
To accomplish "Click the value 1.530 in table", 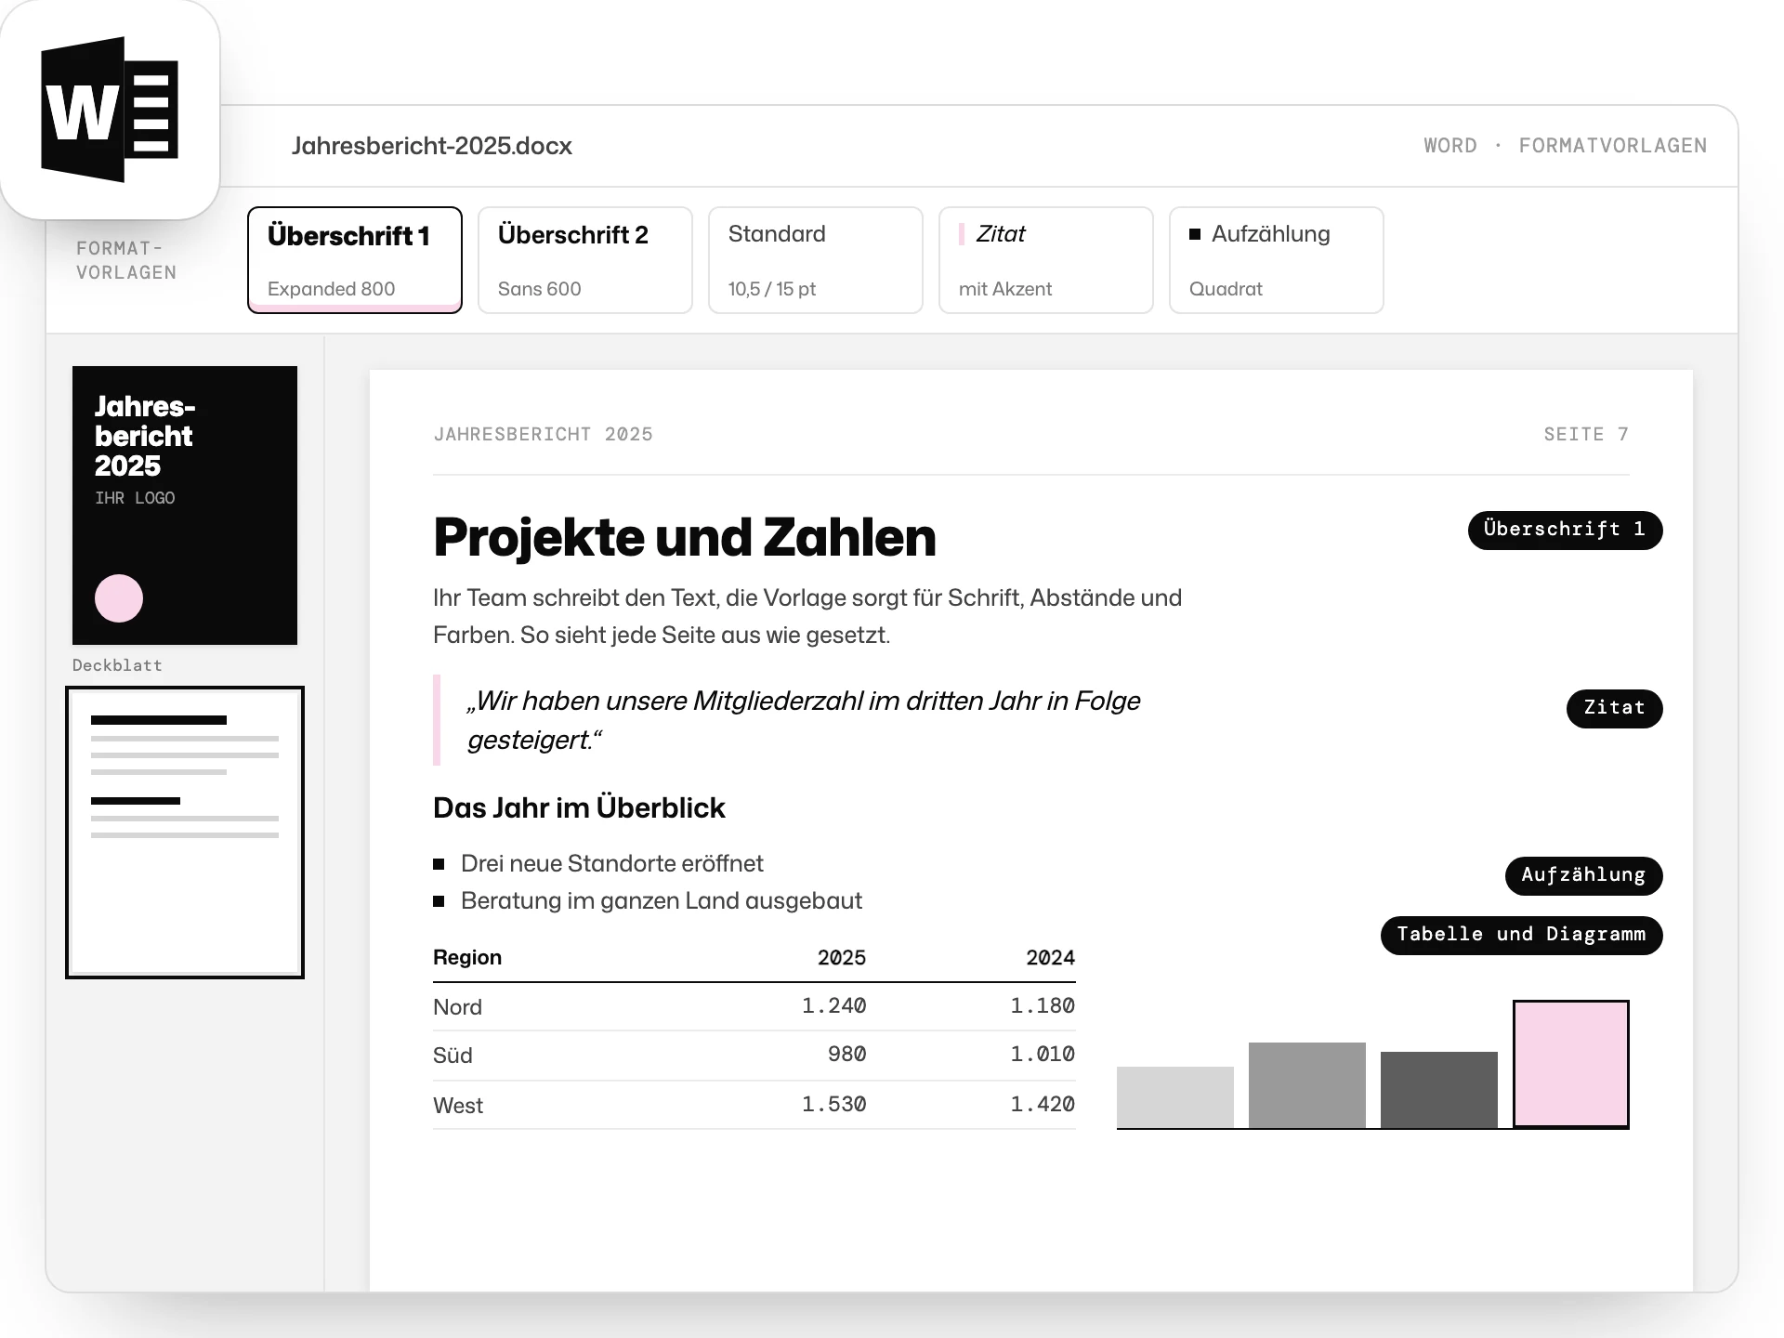I will [834, 1105].
